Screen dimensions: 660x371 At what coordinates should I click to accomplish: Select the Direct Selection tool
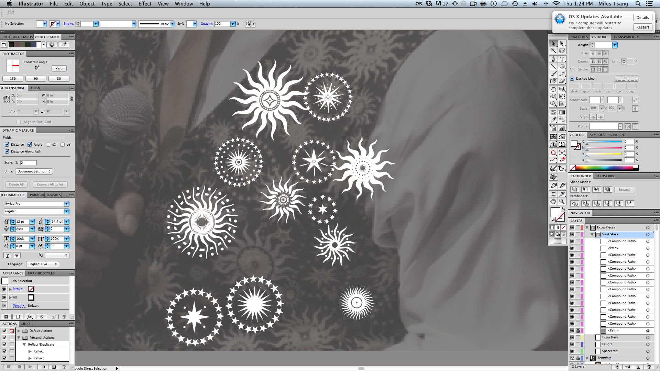pos(562,44)
